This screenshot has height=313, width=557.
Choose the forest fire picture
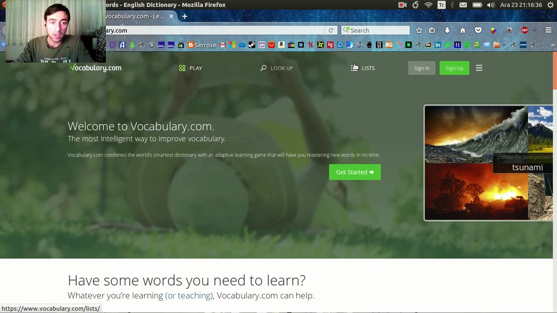pos(476,191)
